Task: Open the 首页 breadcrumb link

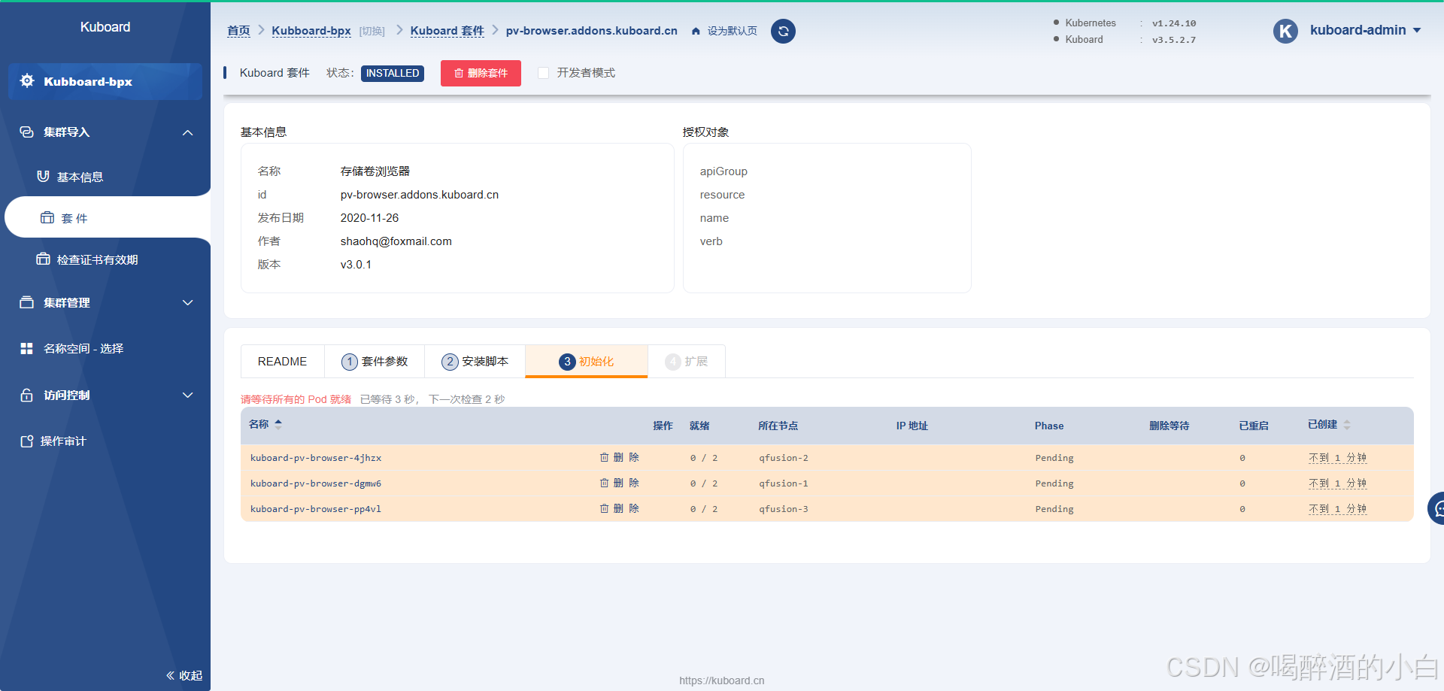Action: 238,31
